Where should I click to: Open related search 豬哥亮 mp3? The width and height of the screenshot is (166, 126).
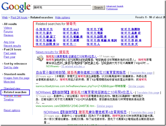pyautogui.click(x=71, y=29)
